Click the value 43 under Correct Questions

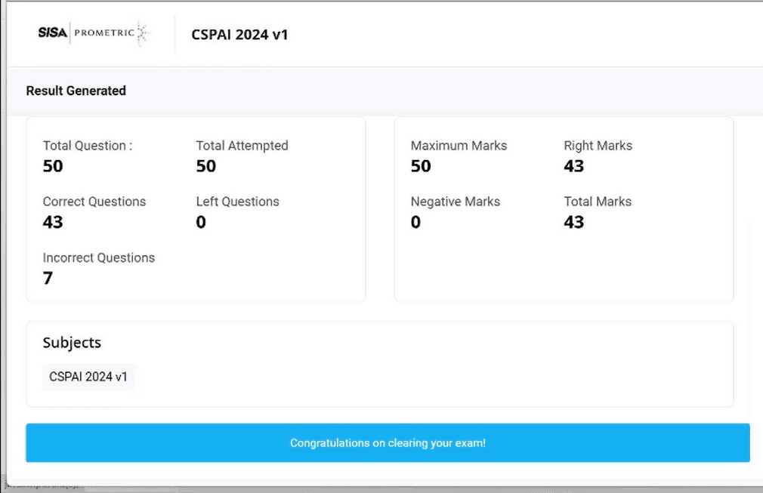click(x=53, y=222)
